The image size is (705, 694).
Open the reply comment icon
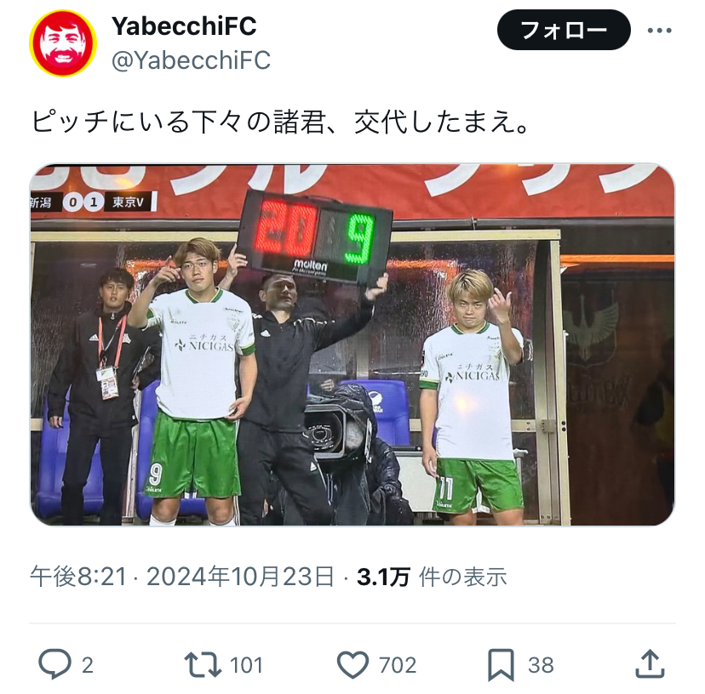[54, 664]
